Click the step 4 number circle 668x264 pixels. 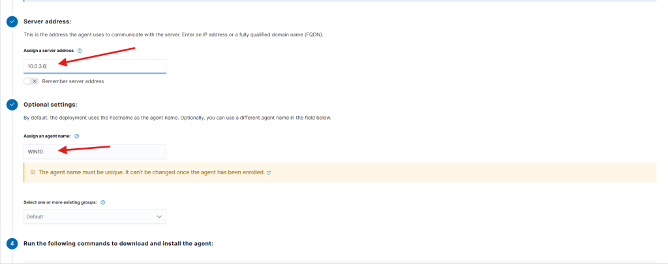coord(12,244)
